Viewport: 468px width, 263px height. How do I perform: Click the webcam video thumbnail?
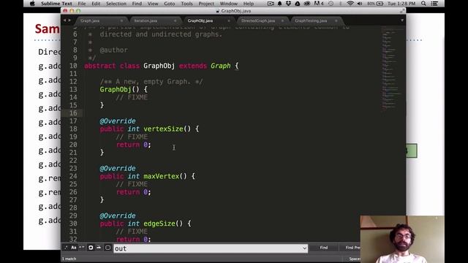point(402,239)
